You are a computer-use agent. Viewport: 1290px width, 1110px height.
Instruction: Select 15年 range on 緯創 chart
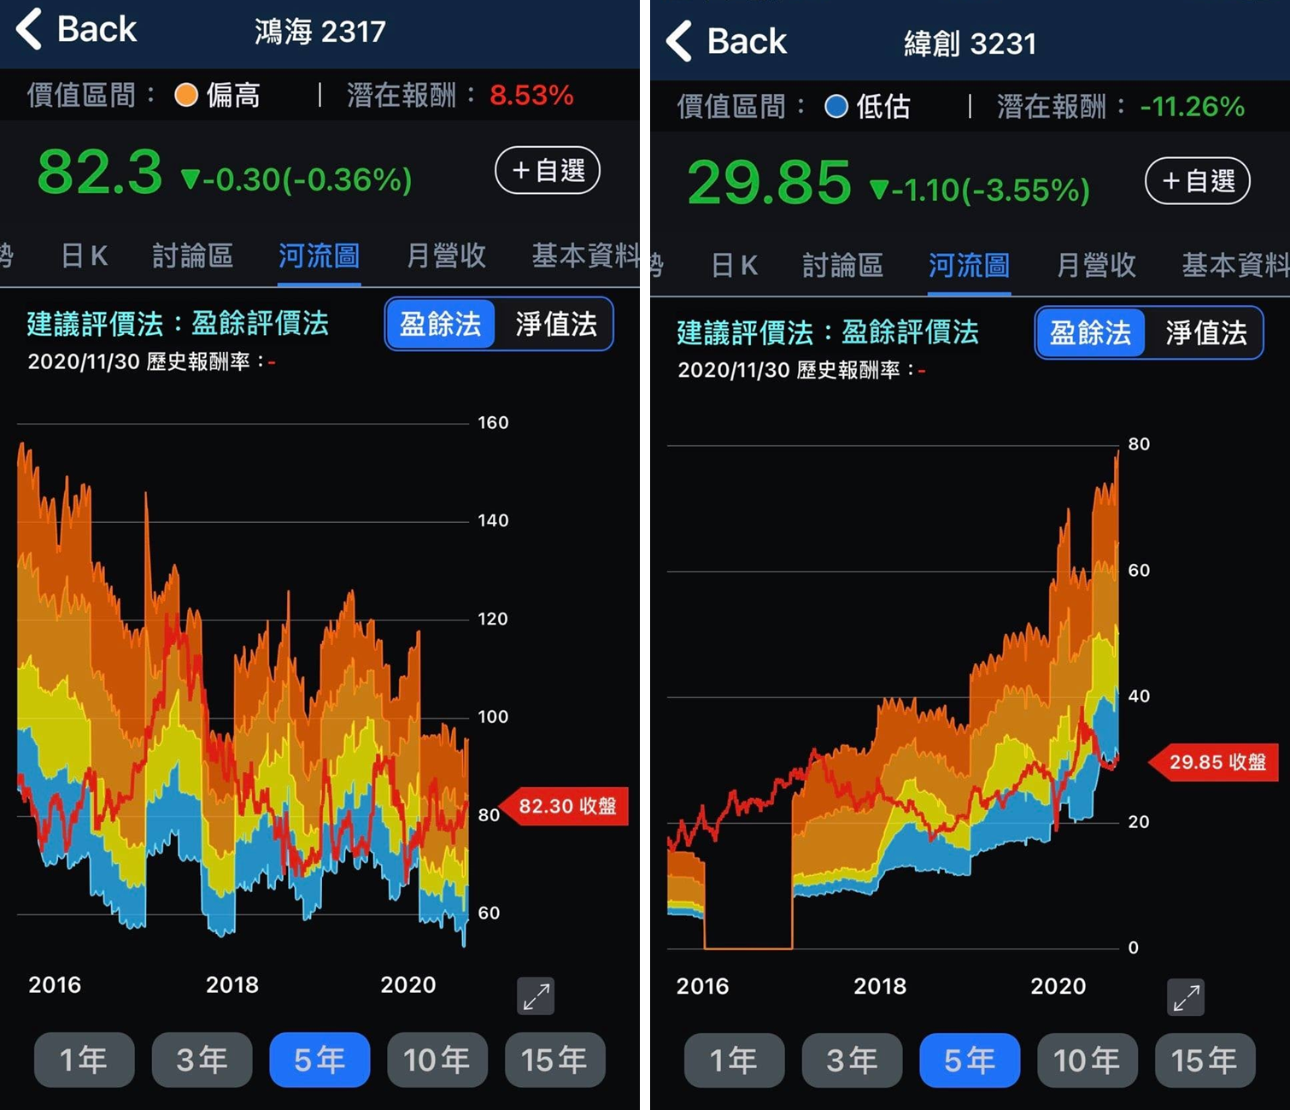point(1205,1060)
